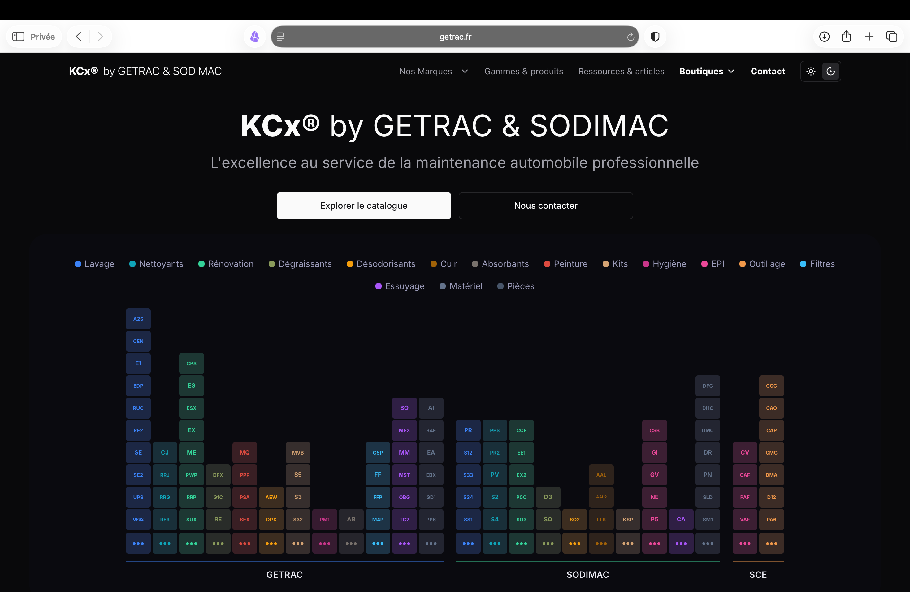Open the CV product tile
The width and height of the screenshot is (910, 592).
745,452
